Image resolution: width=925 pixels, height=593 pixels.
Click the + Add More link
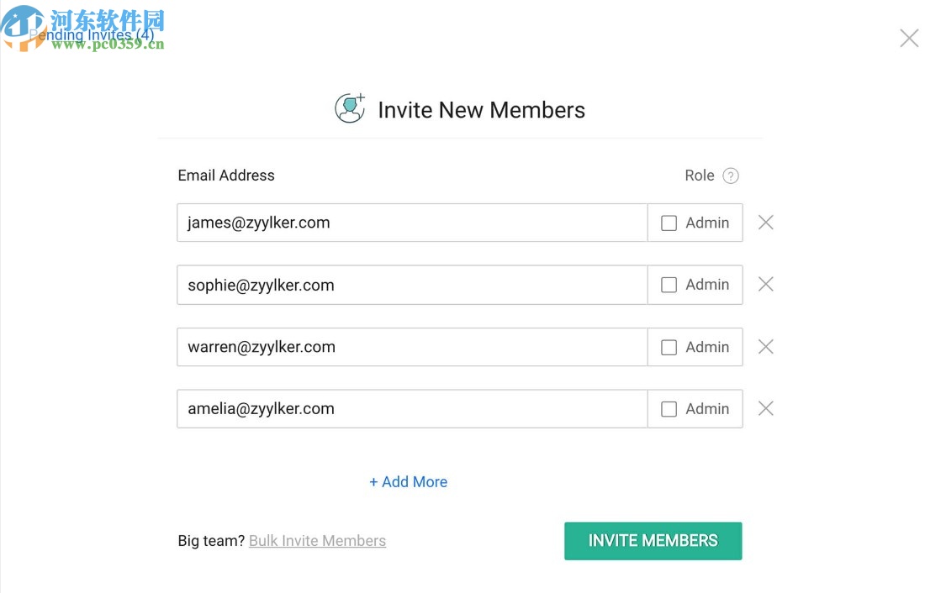pyautogui.click(x=409, y=482)
